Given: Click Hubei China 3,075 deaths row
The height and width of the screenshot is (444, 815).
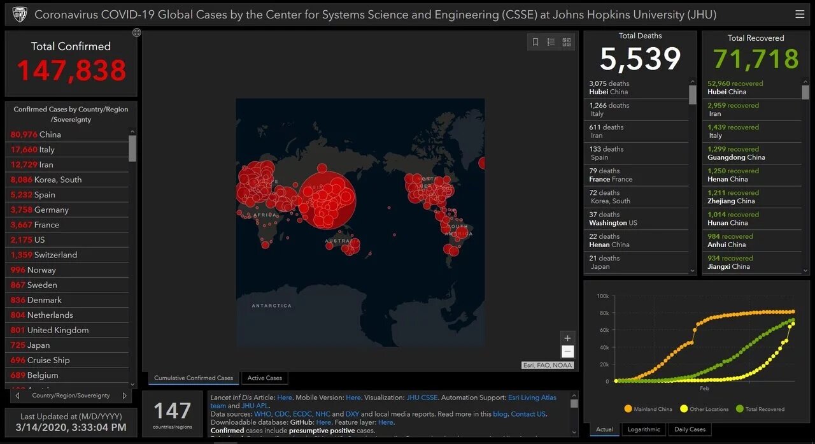Looking at the screenshot, I should (636, 88).
